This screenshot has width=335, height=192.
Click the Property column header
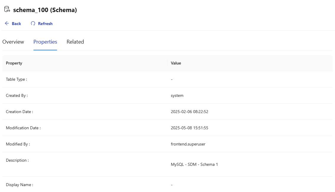pyautogui.click(x=14, y=63)
